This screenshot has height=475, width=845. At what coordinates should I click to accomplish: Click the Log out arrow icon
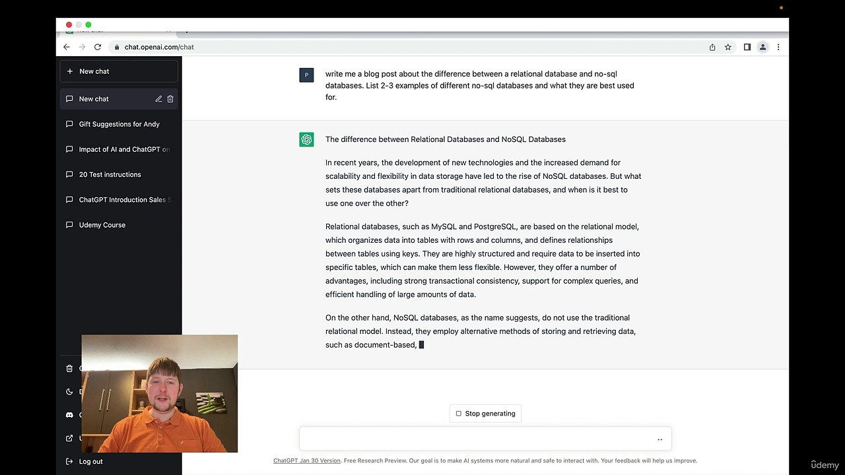coord(69,462)
